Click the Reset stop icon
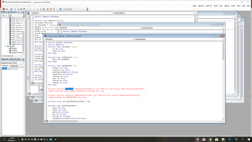This screenshot has height=142, width=252. coord(41,9)
